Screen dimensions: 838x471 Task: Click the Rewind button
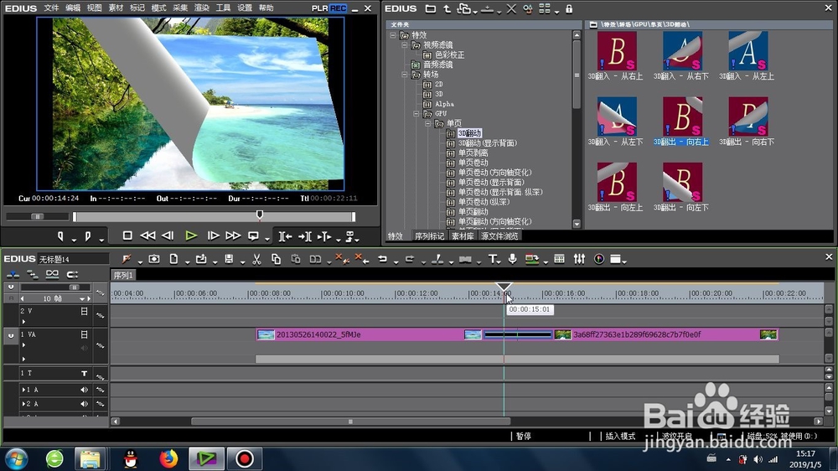(147, 235)
